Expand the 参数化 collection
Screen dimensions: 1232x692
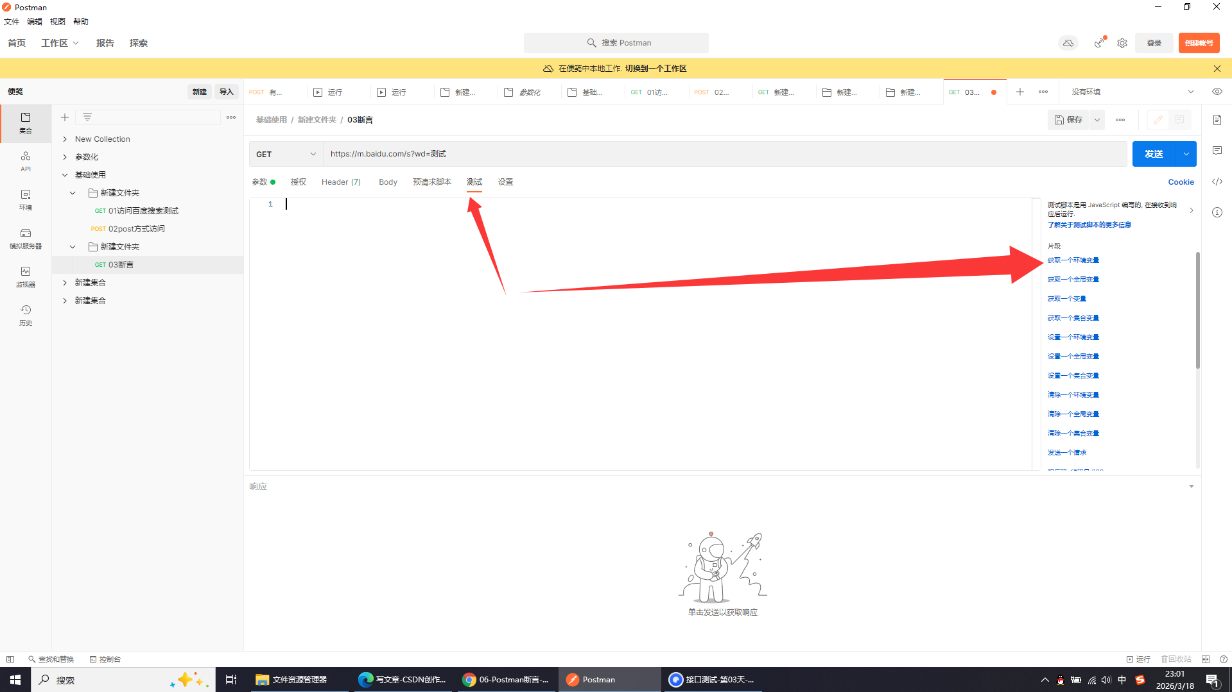[65, 157]
